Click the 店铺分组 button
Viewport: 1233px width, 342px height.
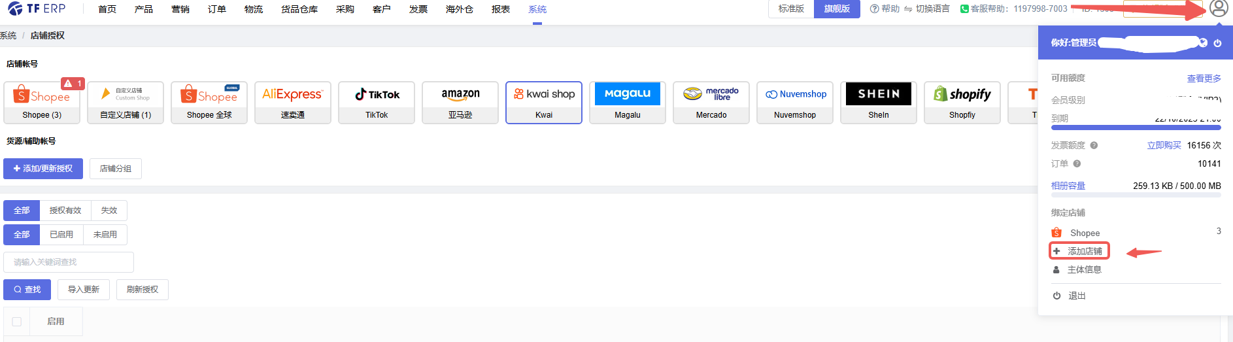[x=116, y=169]
